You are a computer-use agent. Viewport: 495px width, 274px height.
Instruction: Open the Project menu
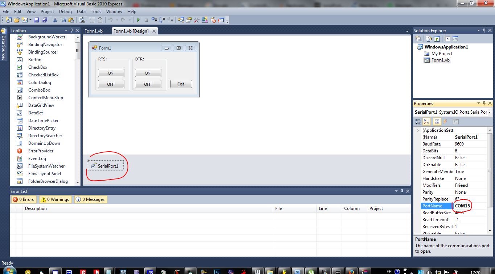[47, 12]
